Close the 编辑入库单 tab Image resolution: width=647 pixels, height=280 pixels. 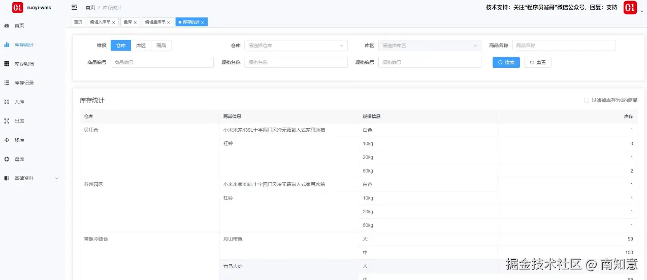pos(114,22)
